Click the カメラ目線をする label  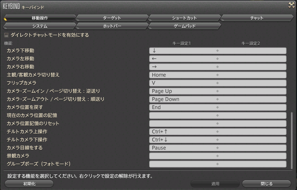[25, 148]
